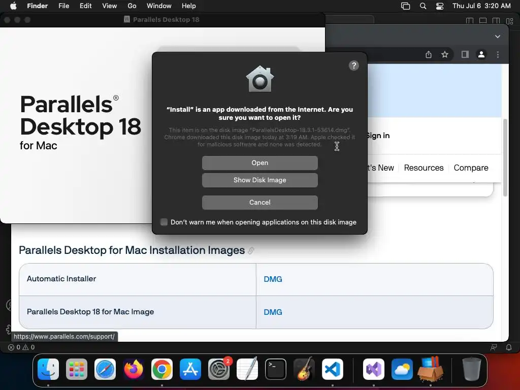Click the anchor link icon beside Installation Images heading
This screenshot has width=520, height=390.
click(x=251, y=251)
